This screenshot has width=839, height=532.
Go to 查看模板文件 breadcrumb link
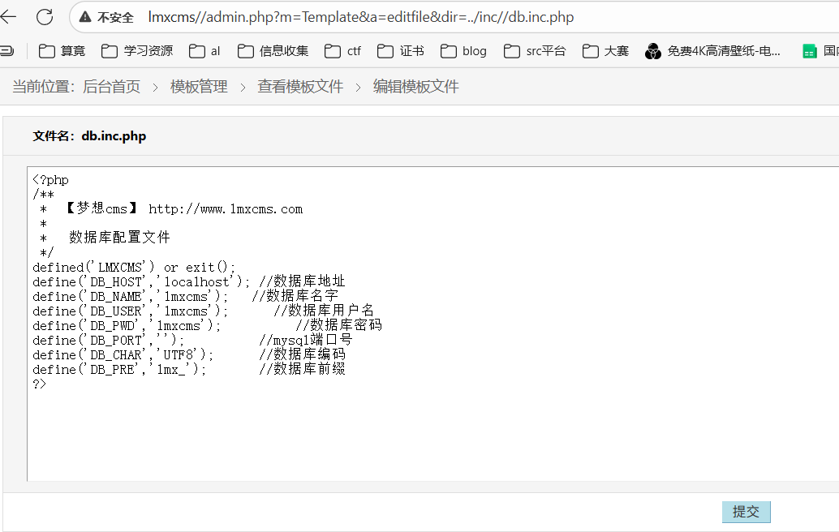click(x=300, y=87)
